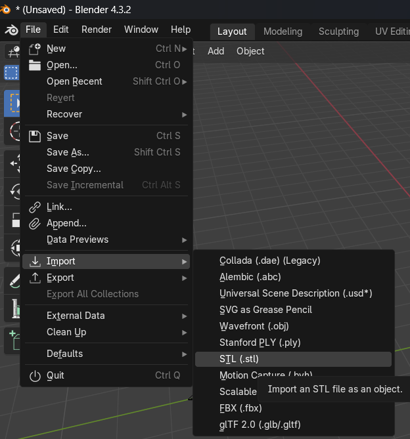Open the editor type selector icon

click(12, 52)
